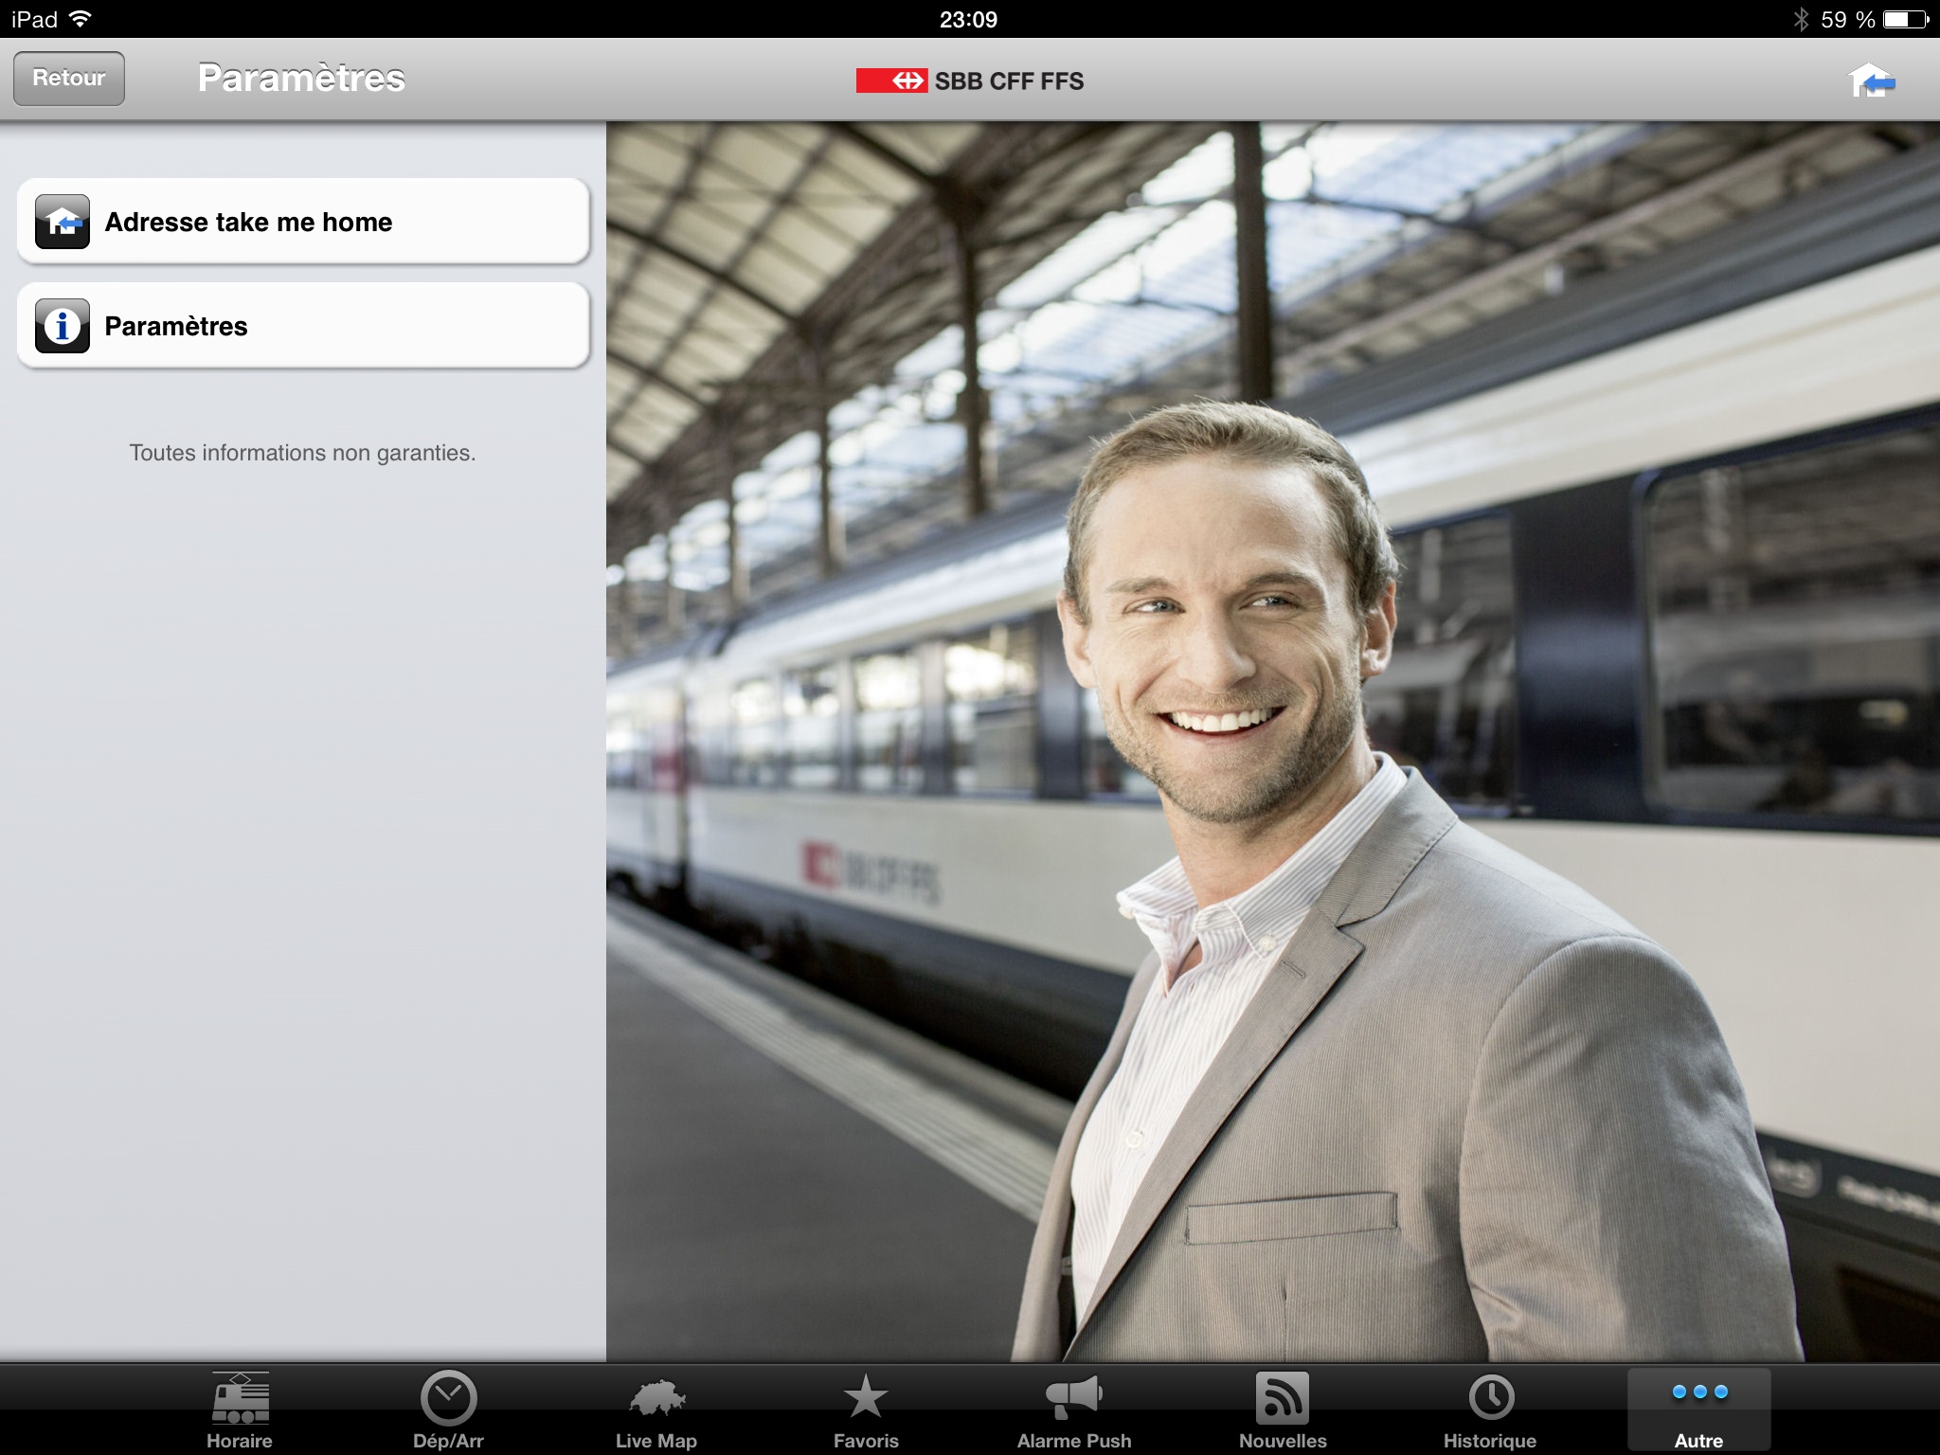Screen dimensions: 1940x1455
Task: Click the info icon beside Paramètres row
Action: (63, 326)
